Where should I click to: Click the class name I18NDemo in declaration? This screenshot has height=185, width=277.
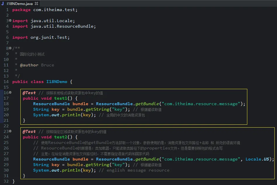click(x=57, y=82)
